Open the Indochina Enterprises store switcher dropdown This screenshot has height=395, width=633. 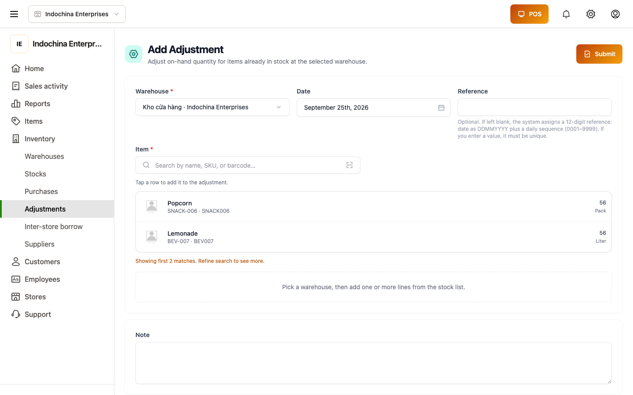(x=77, y=14)
